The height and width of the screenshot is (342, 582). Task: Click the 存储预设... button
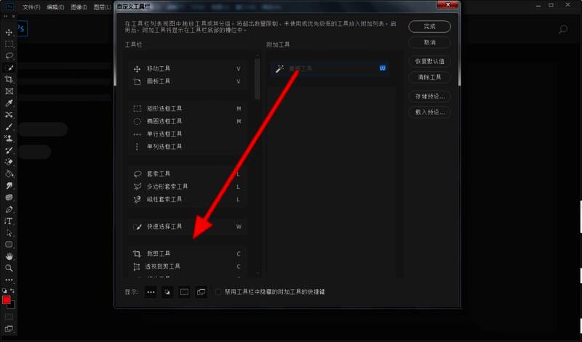(429, 97)
